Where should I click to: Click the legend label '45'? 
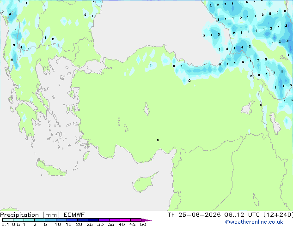tap(132, 224)
